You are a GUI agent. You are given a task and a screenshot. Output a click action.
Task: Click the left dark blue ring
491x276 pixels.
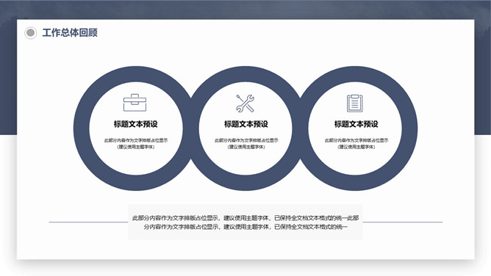(82, 128)
